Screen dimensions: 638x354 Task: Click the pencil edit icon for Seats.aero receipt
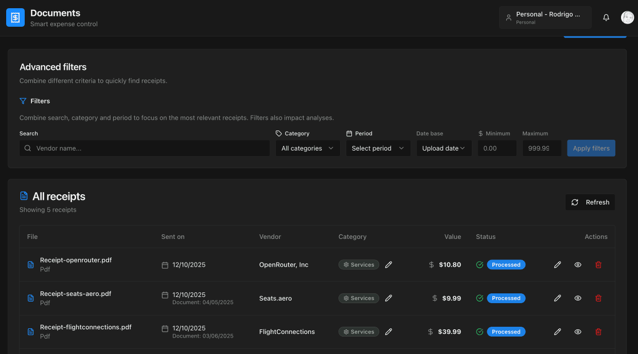tap(557, 298)
